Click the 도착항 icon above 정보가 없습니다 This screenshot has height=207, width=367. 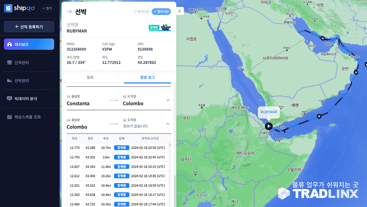click(x=125, y=120)
